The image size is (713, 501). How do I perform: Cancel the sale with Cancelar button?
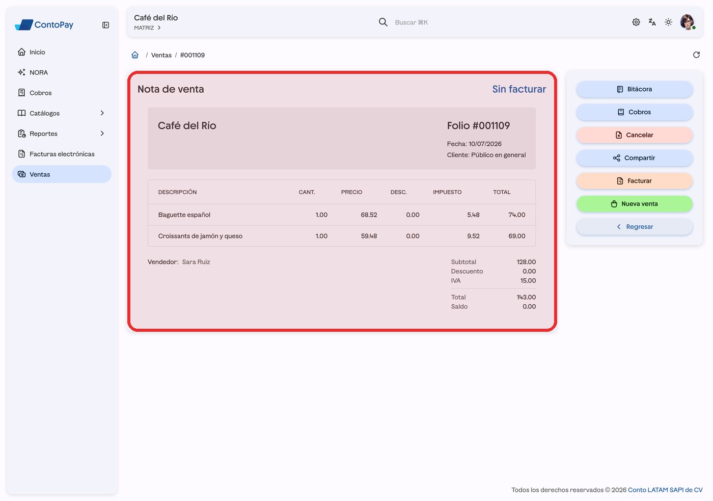click(x=635, y=135)
